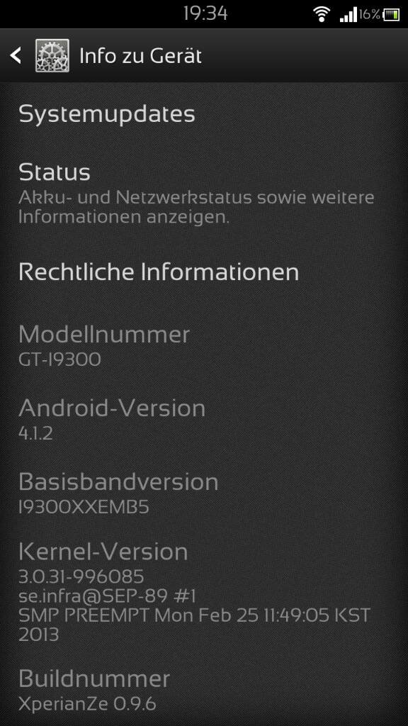
Task: Tap the settings gear icon
Action: point(52,55)
